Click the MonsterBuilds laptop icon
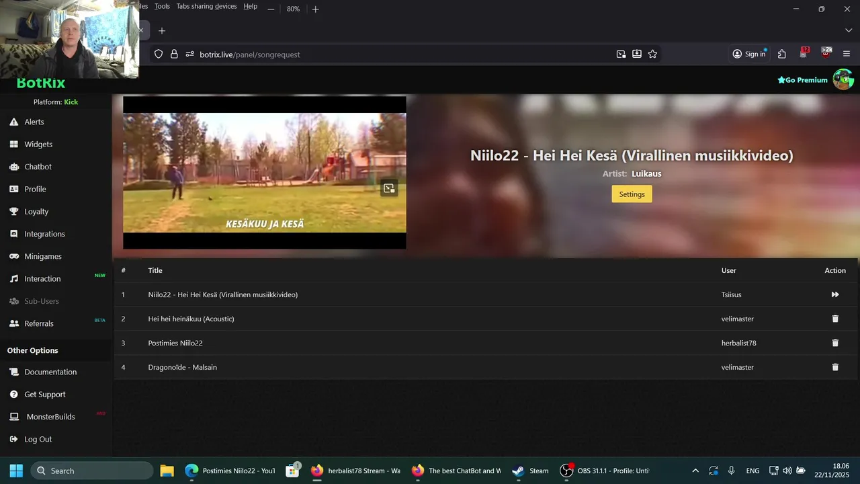 click(13, 417)
